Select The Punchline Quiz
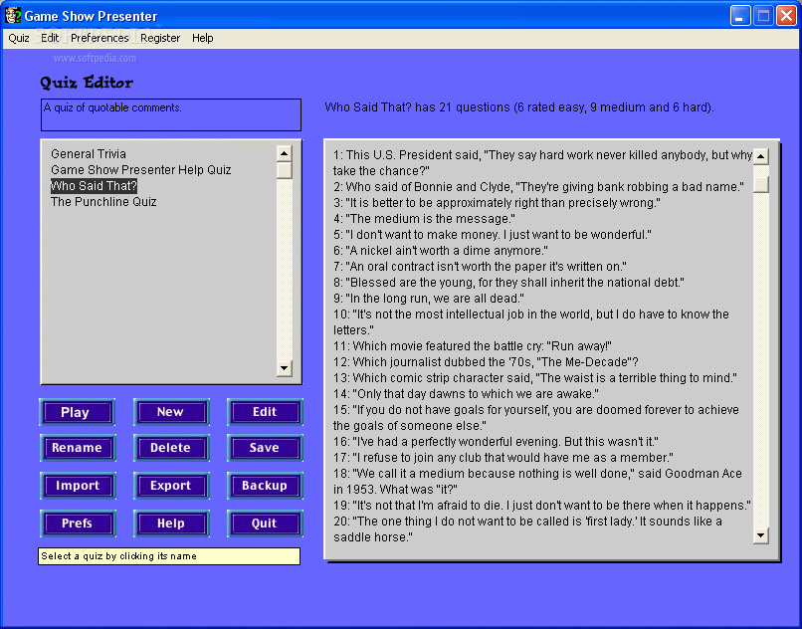The image size is (802, 629). coord(103,202)
